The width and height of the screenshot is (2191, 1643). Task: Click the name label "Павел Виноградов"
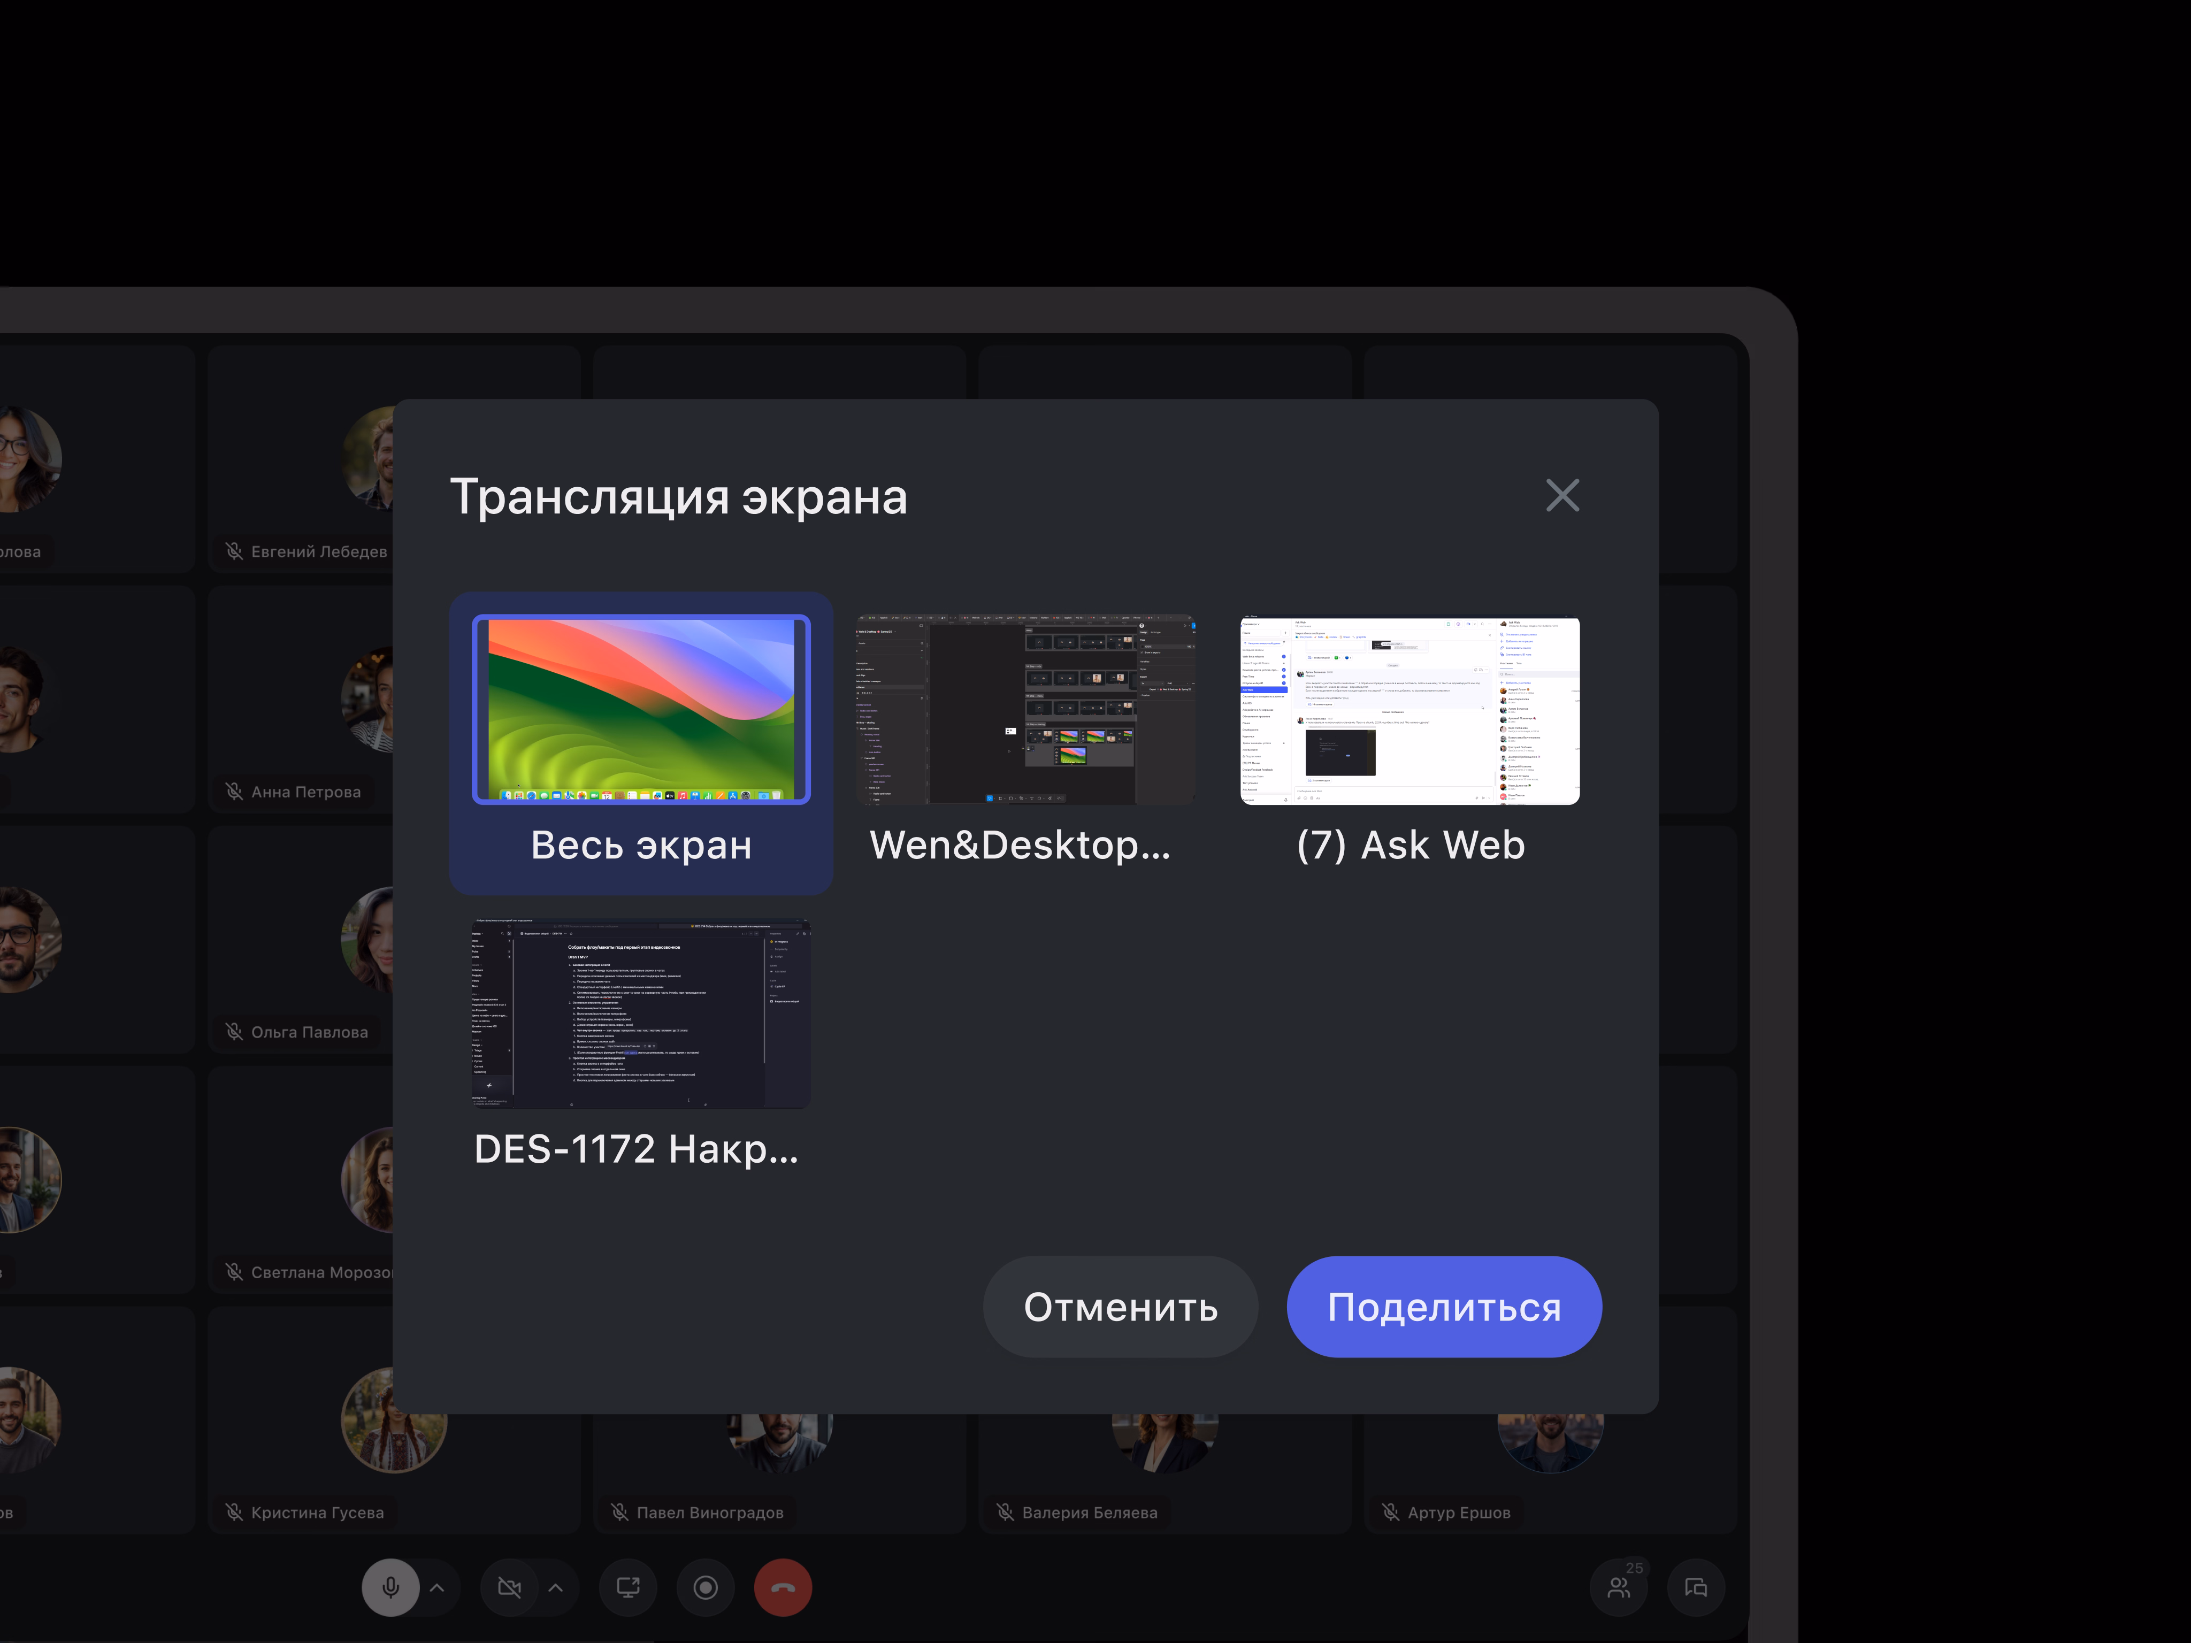[710, 1513]
